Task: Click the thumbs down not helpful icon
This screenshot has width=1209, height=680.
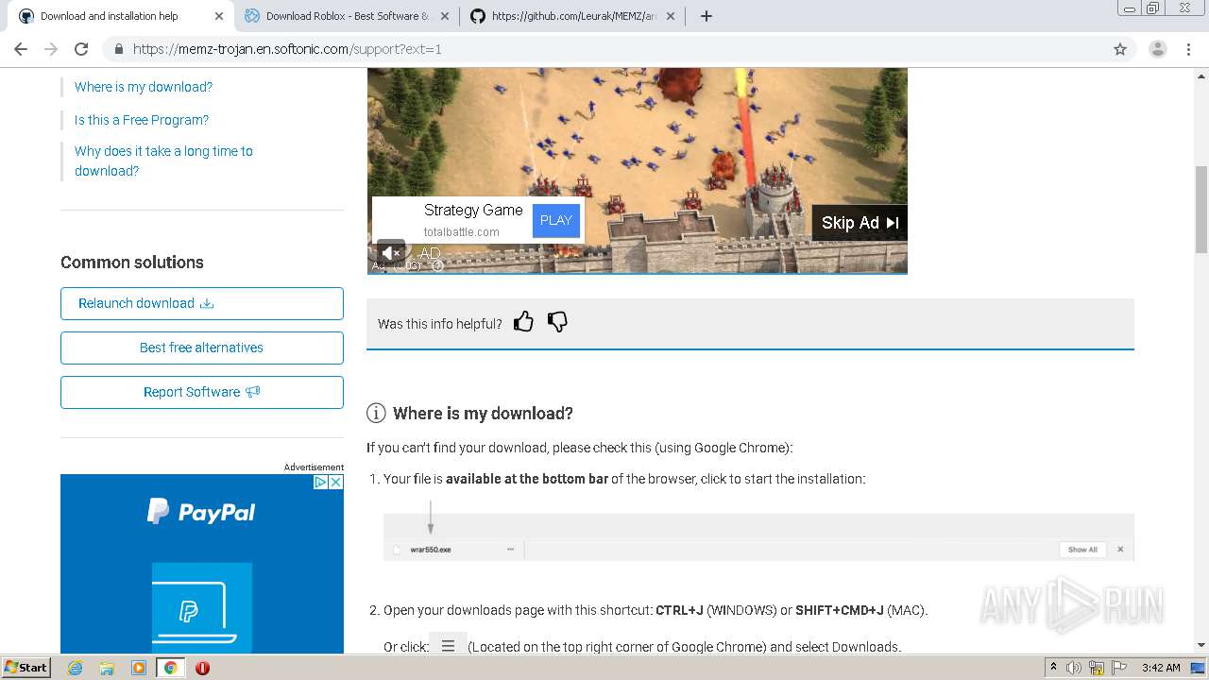Action: (x=557, y=322)
